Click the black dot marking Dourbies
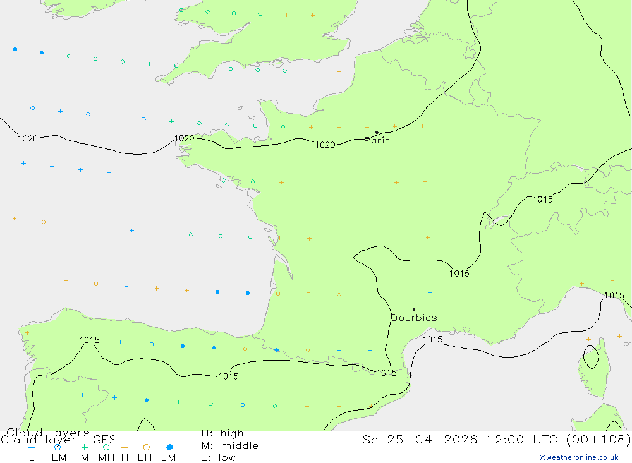Screen dimensions: 632x463 tap(414, 310)
